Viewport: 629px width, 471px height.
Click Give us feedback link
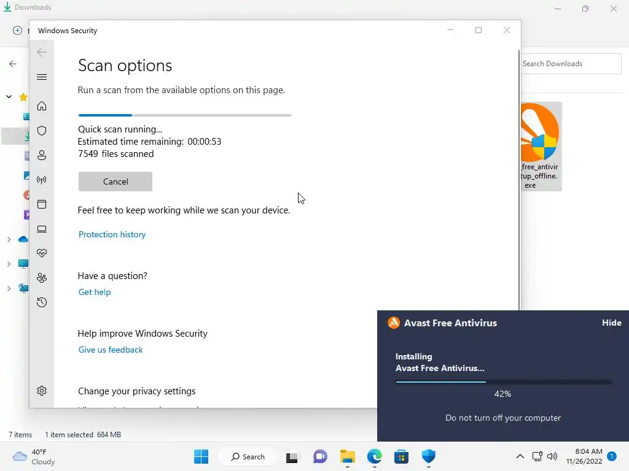(111, 350)
